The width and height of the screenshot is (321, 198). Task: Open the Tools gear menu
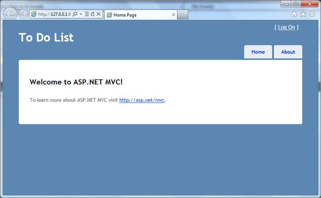(312, 14)
